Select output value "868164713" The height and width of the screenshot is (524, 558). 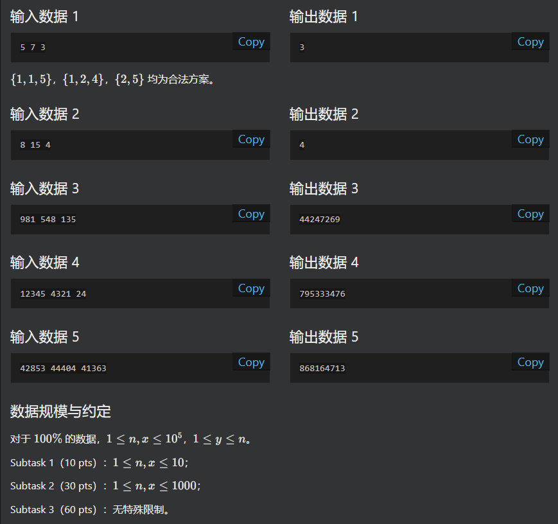coord(322,368)
